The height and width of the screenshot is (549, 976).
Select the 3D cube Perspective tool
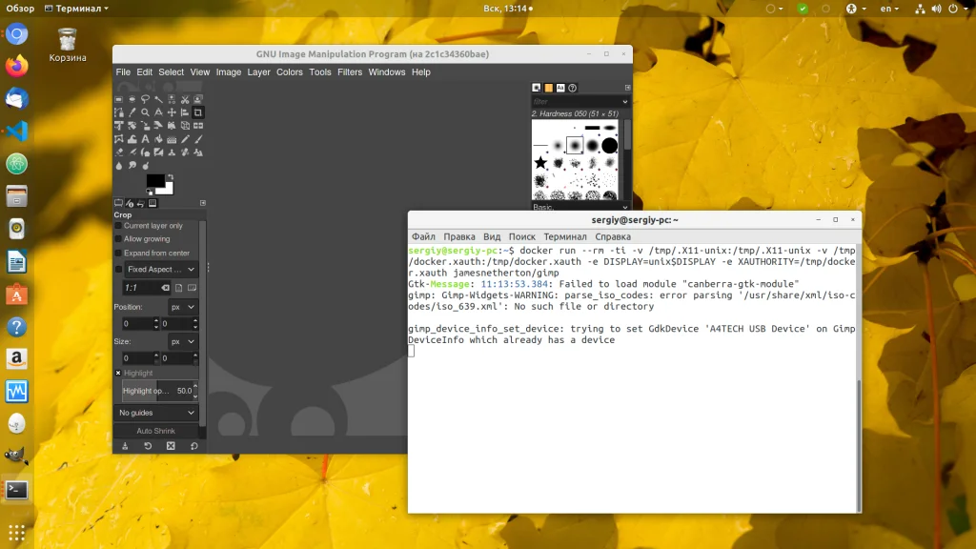[x=185, y=126]
